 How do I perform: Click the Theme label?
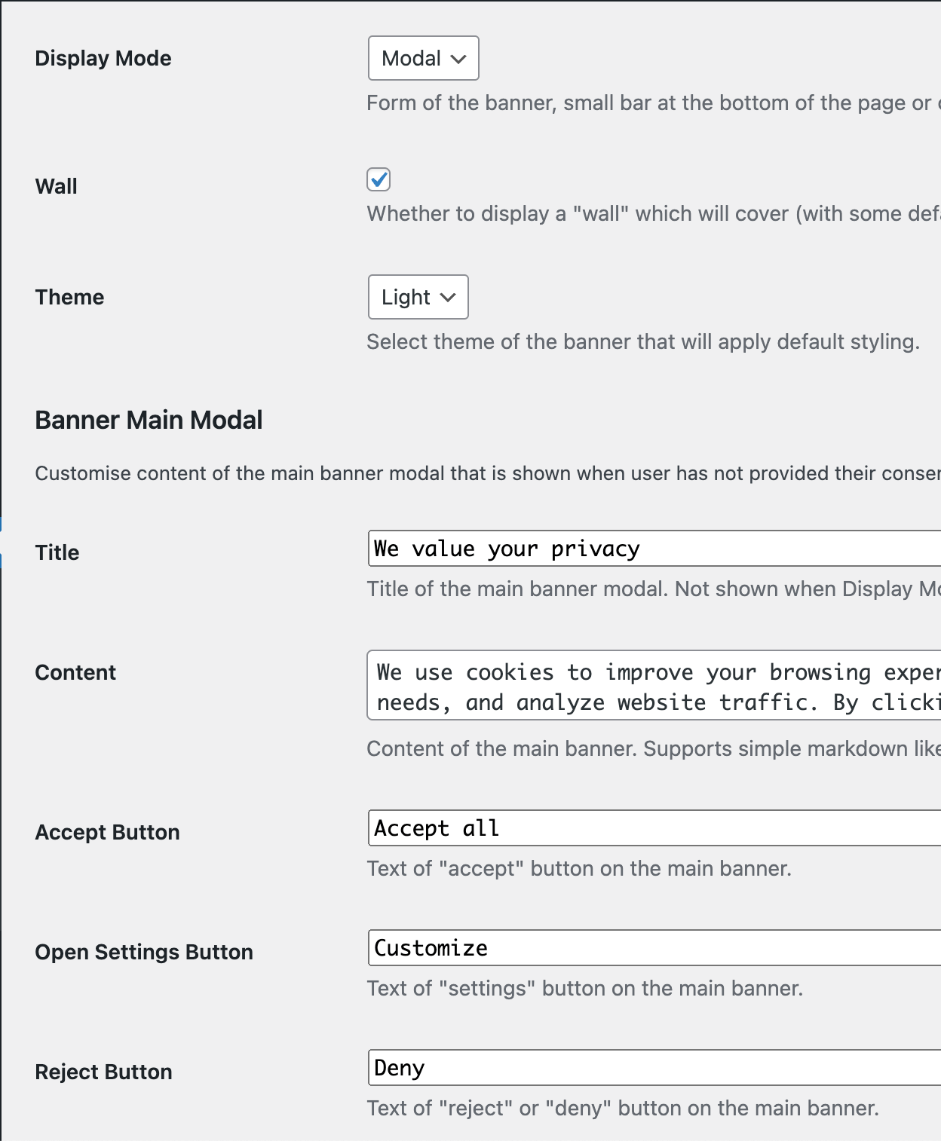[x=69, y=297]
